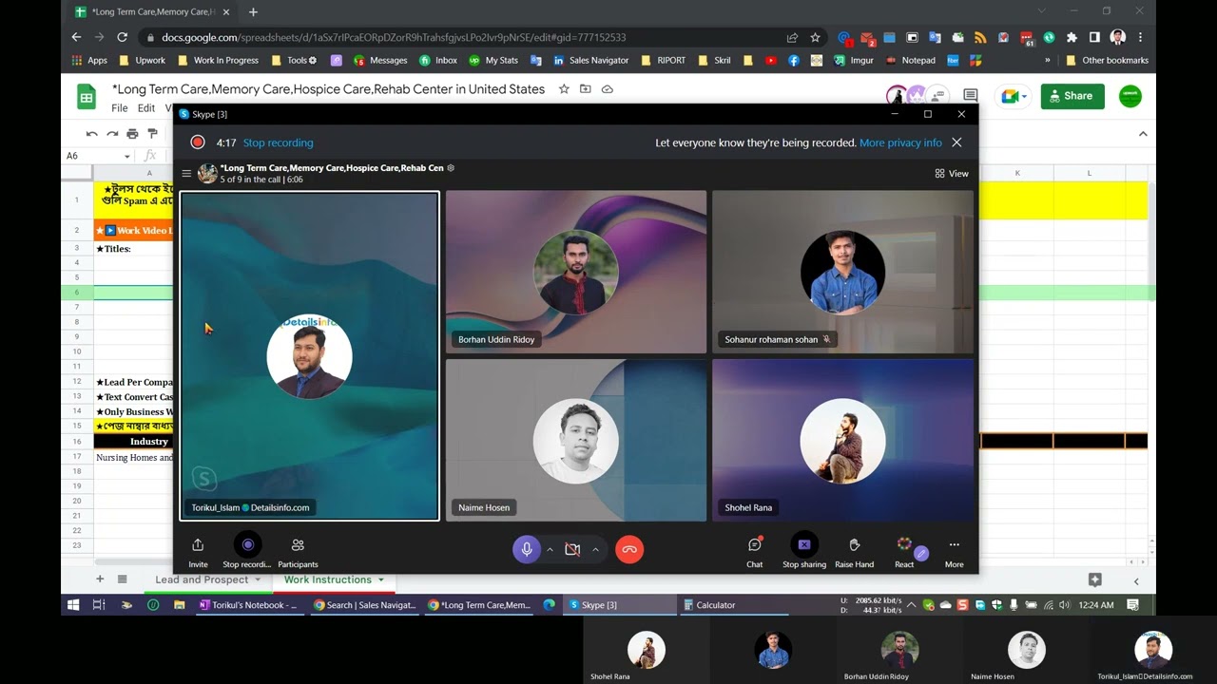Viewport: 1217px width, 684px height.
Task: Open the Name box dropdown for cell A6
Action: click(x=126, y=156)
